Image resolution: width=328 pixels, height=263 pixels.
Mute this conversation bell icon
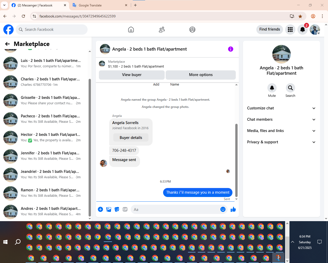[272, 88]
